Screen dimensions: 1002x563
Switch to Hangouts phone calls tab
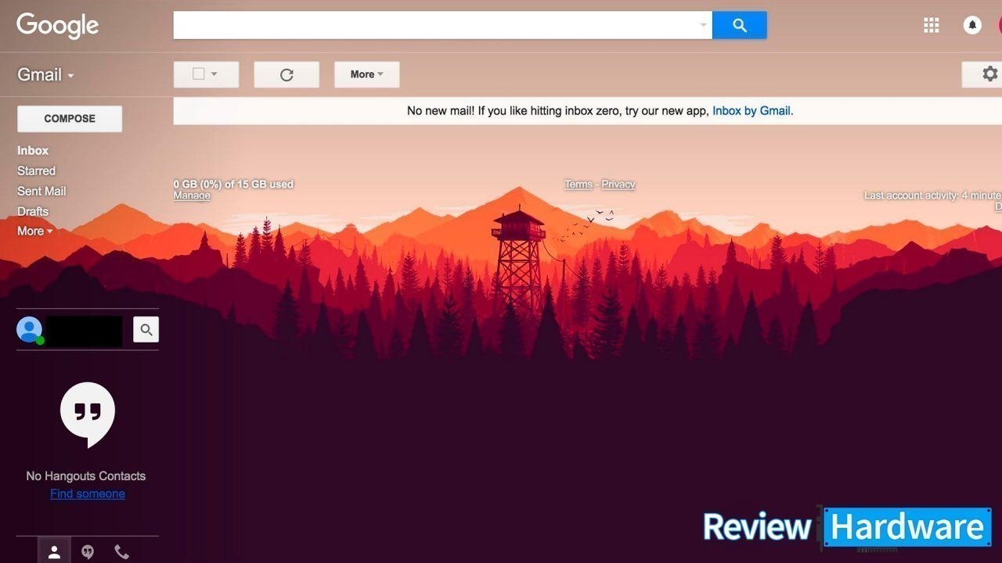point(121,552)
